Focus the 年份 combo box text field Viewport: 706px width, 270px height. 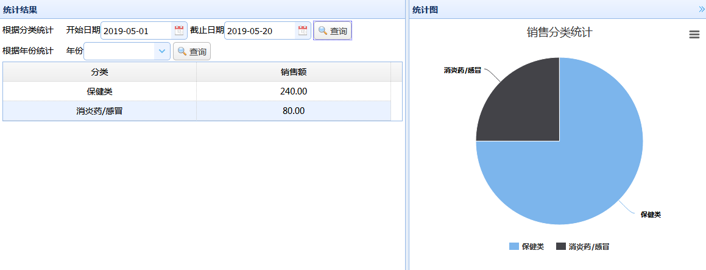[119, 51]
